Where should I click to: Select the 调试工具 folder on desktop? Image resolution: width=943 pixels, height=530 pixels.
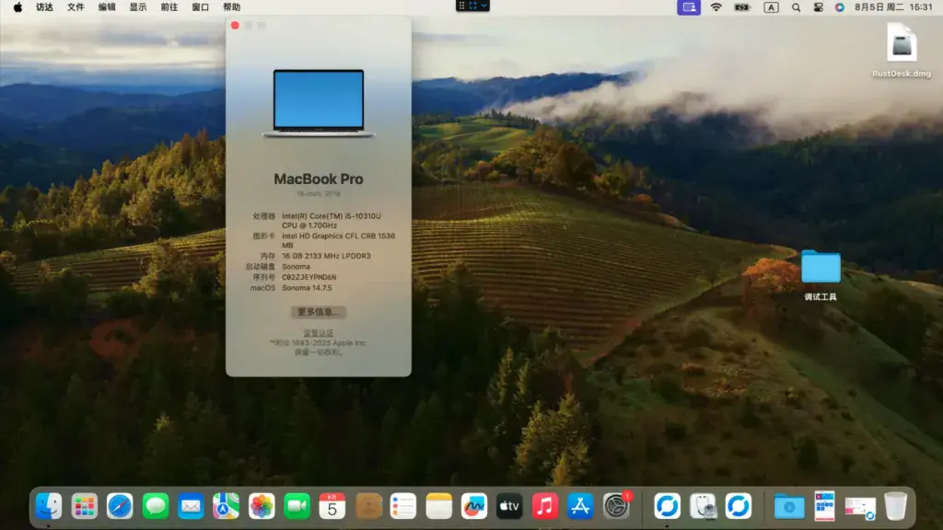pyautogui.click(x=821, y=275)
